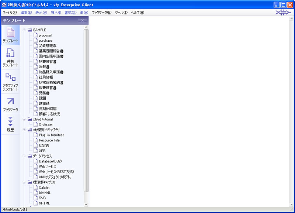Click the document icon beside SVG
295x213 pixels.
36,198
